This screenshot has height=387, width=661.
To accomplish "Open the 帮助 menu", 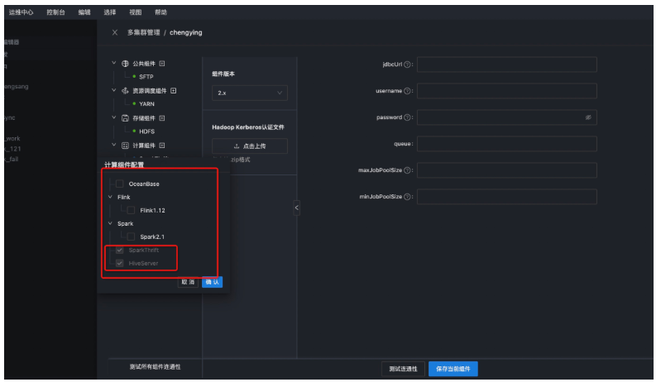I will pos(160,12).
